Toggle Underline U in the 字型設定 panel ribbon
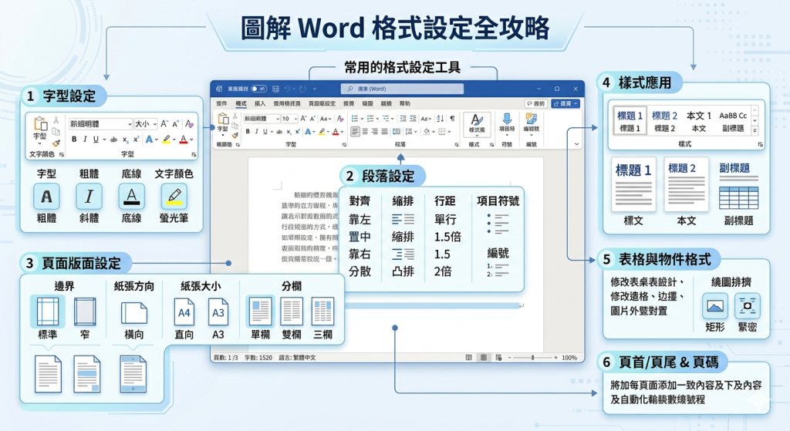The width and height of the screenshot is (790, 431). coord(96,139)
